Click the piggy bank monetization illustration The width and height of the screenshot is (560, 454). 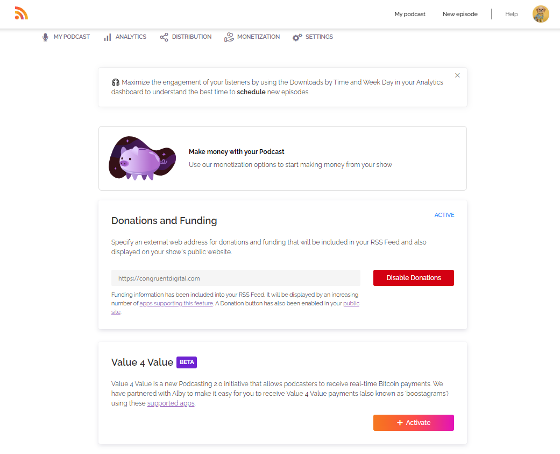pyautogui.click(x=141, y=158)
